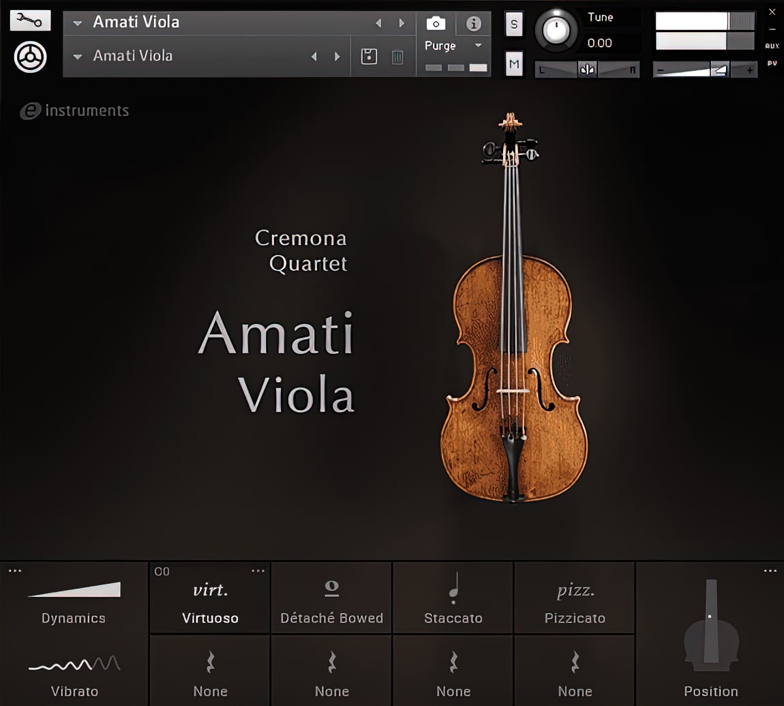Minimize the instrument header view
The height and width of the screenshot is (706, 784).
coord(772,29)
